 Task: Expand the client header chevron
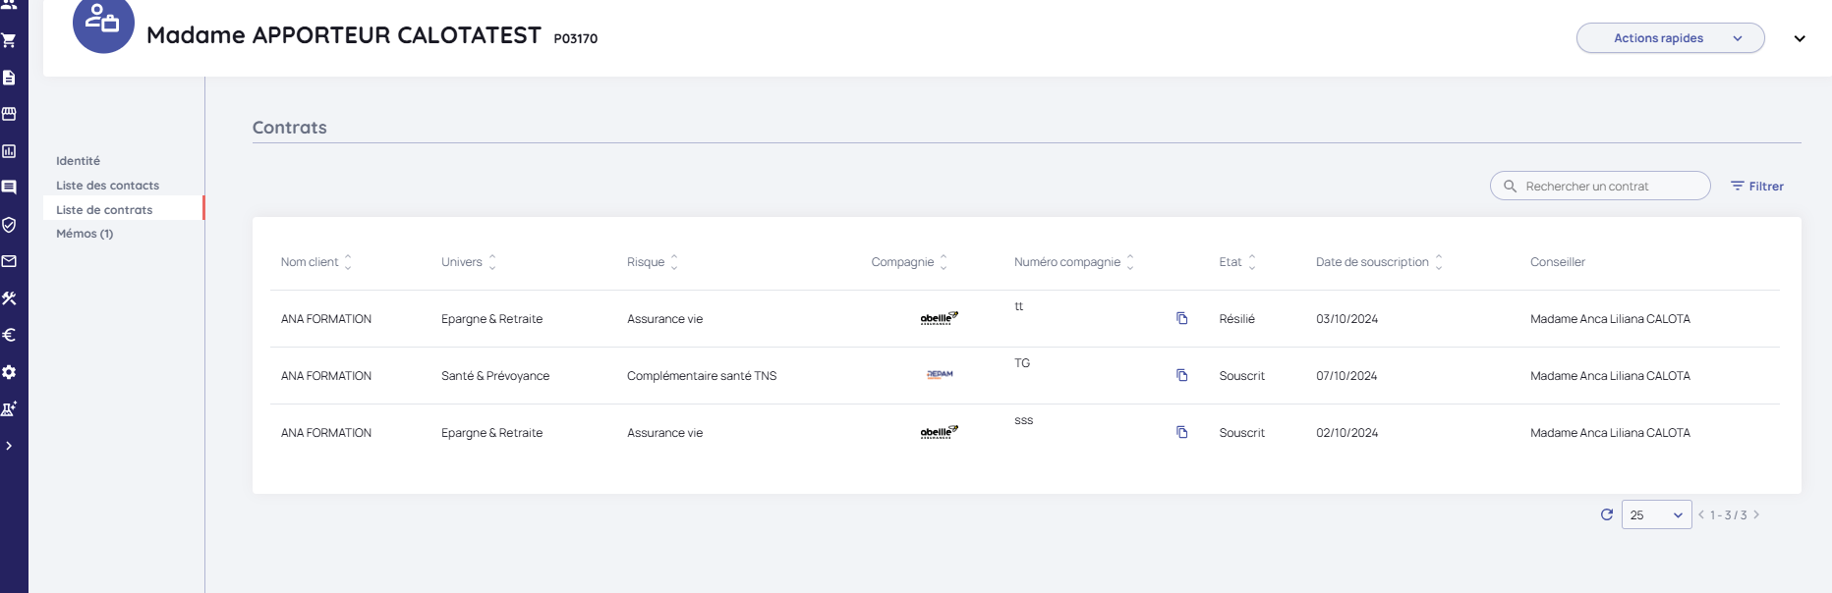tap(1800, 39)
